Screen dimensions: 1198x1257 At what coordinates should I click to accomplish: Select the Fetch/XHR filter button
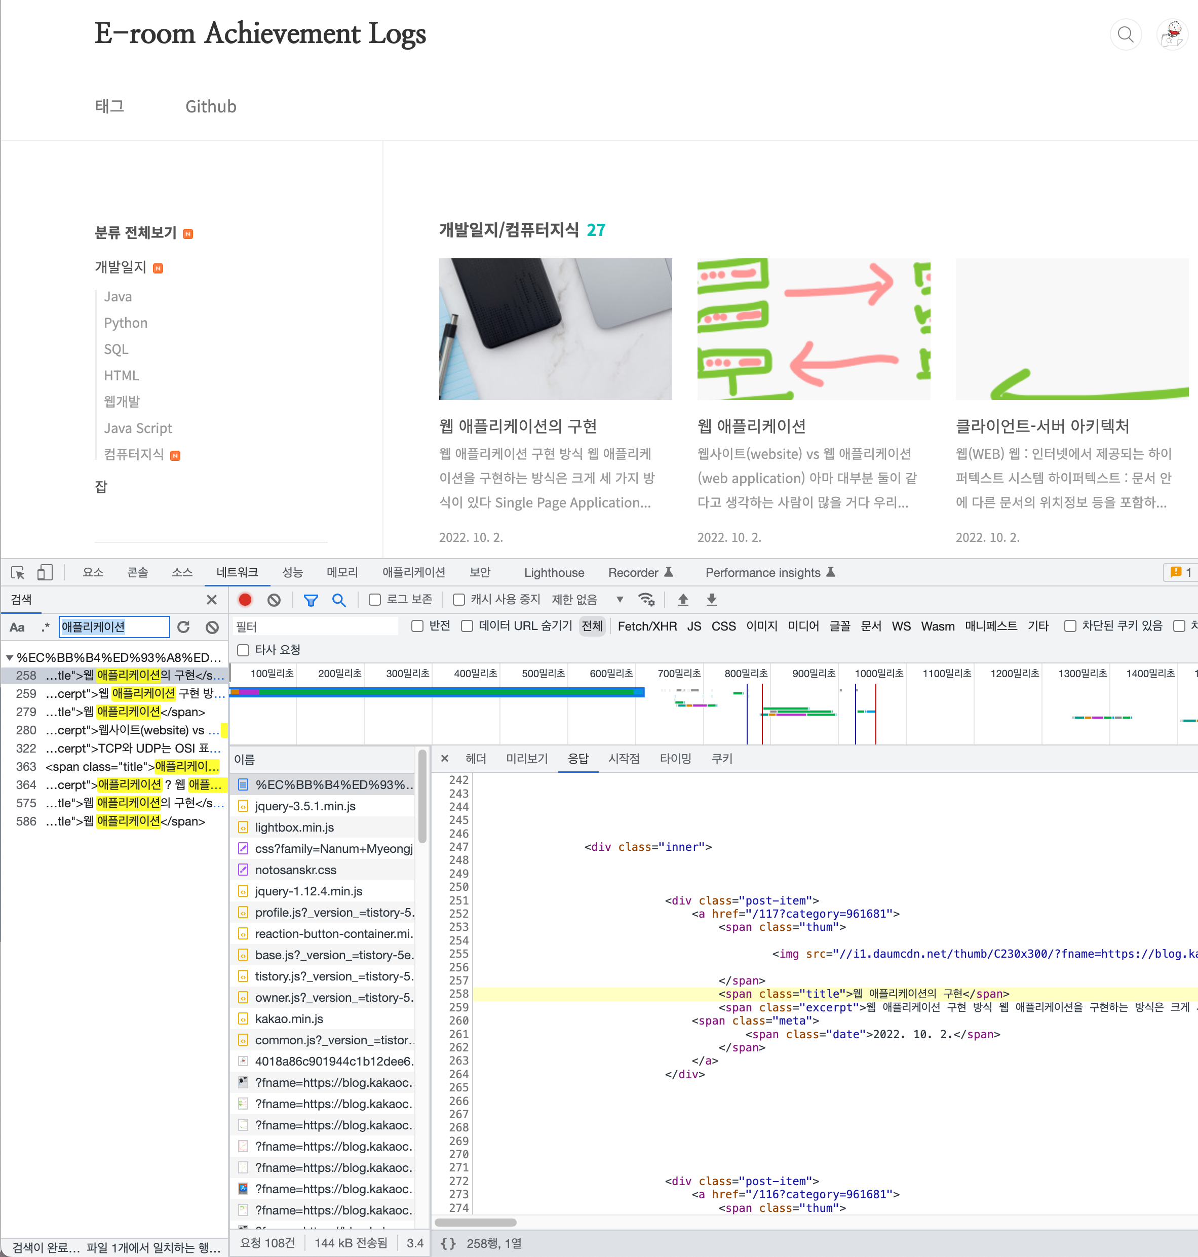[x=646, y=626]
